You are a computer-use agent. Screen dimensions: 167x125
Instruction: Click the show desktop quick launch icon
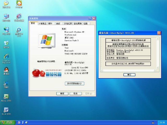pyautogui.click(x=23, y=123)
